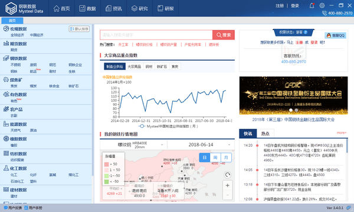Open the notification bell icon

click(x=312, y=6)
